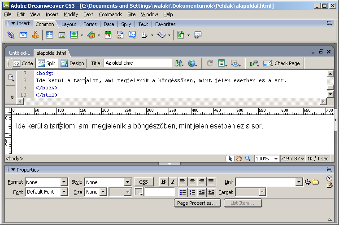Click the CSS button

click(x=143, y=182)
